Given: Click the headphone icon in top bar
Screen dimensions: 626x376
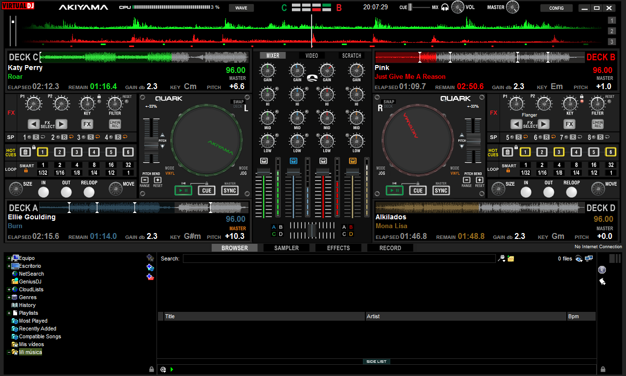Looking at the screenshot, I should (445, 7).
